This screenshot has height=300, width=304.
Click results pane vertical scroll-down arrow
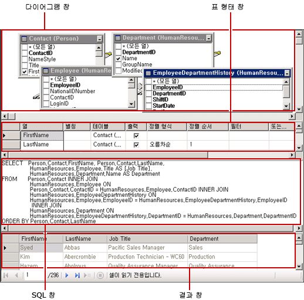coord(299,266)
